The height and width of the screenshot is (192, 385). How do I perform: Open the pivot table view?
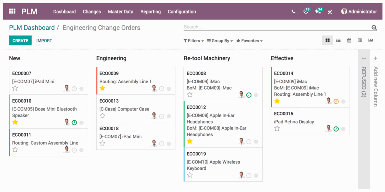[x=360, y=40]
